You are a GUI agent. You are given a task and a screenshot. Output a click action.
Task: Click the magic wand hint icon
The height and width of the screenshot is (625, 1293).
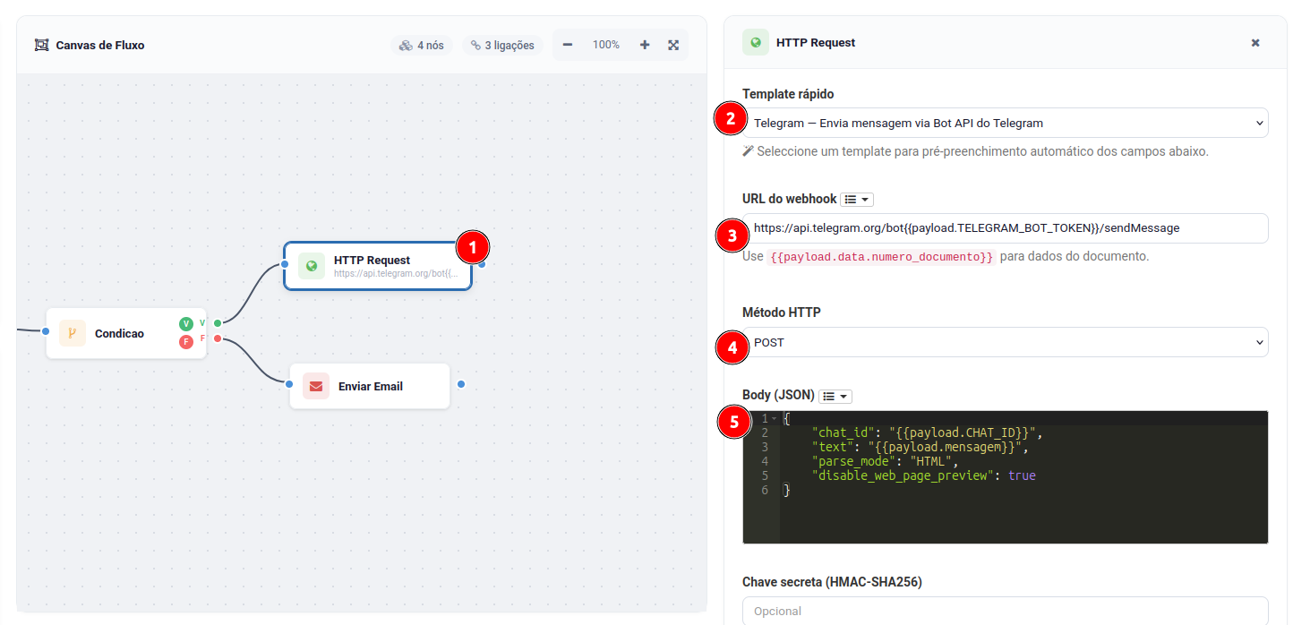tap(749, 151)
